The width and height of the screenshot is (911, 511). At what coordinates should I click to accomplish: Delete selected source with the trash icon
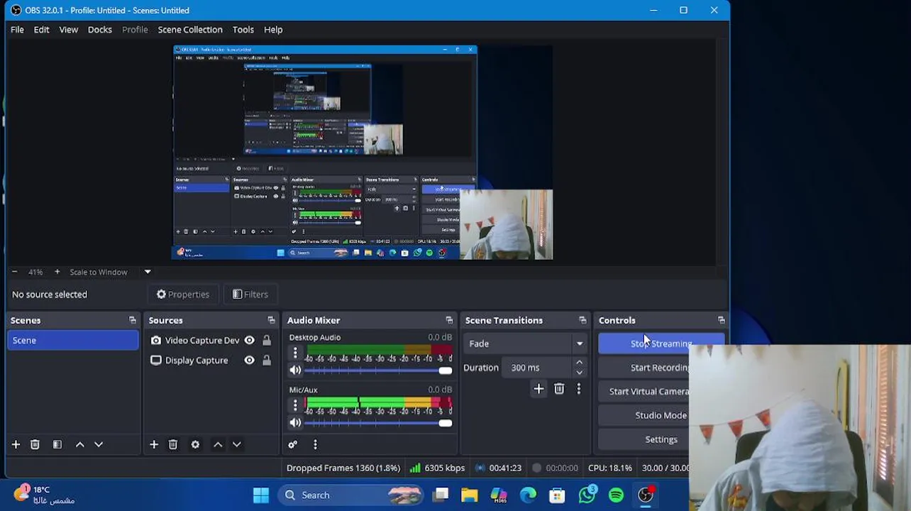pyautogui.click(x=173, y=444)
